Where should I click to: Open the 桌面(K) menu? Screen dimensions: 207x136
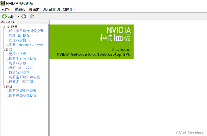pyautogui.click(x=34, y=10)
